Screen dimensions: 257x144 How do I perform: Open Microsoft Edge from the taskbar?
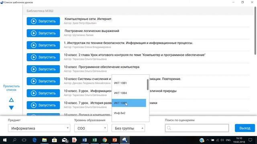(35, 140)
